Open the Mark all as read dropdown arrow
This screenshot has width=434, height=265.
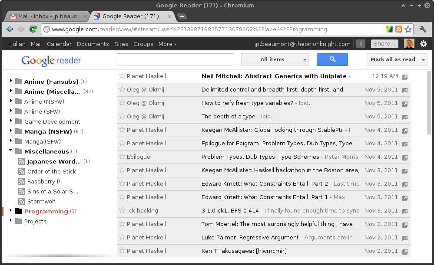pyautogui.click(x=423, y=60)
